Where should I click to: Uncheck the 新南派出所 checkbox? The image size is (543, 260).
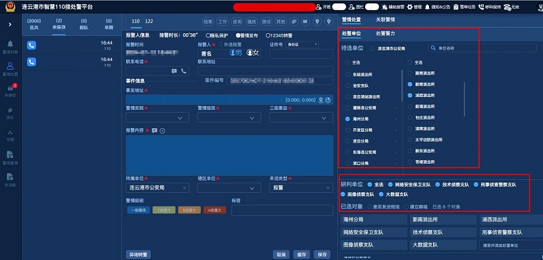(410, 84)
